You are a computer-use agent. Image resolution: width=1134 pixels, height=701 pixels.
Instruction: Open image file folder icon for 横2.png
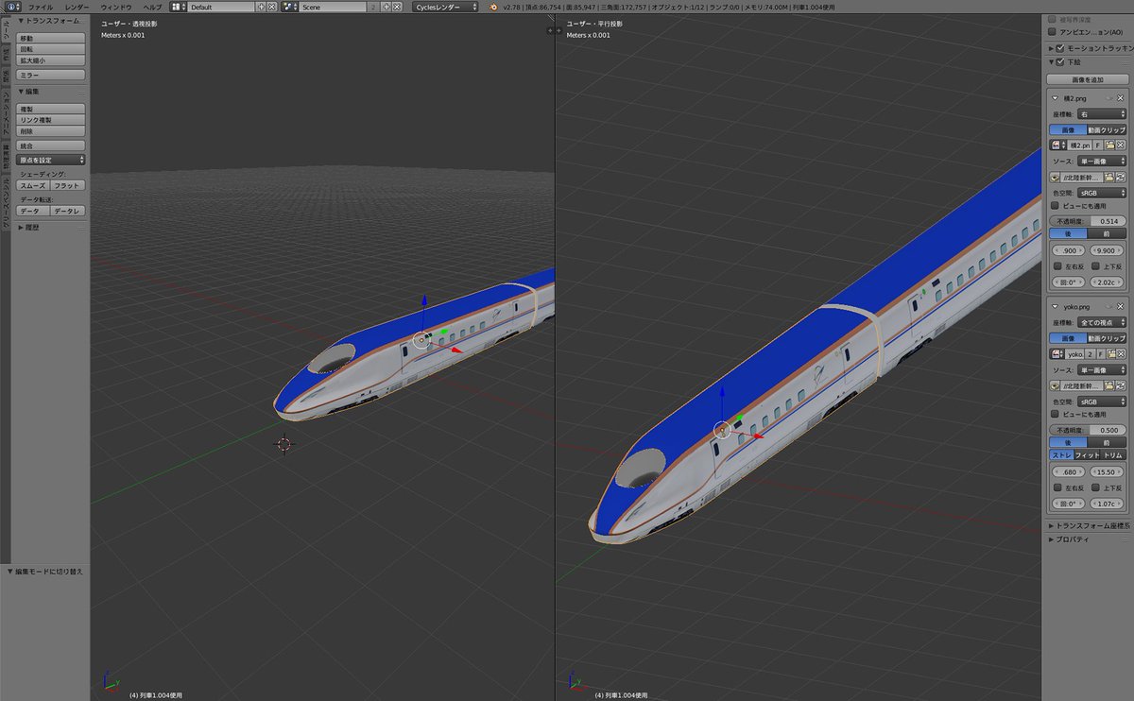[x=1109, y=145]
